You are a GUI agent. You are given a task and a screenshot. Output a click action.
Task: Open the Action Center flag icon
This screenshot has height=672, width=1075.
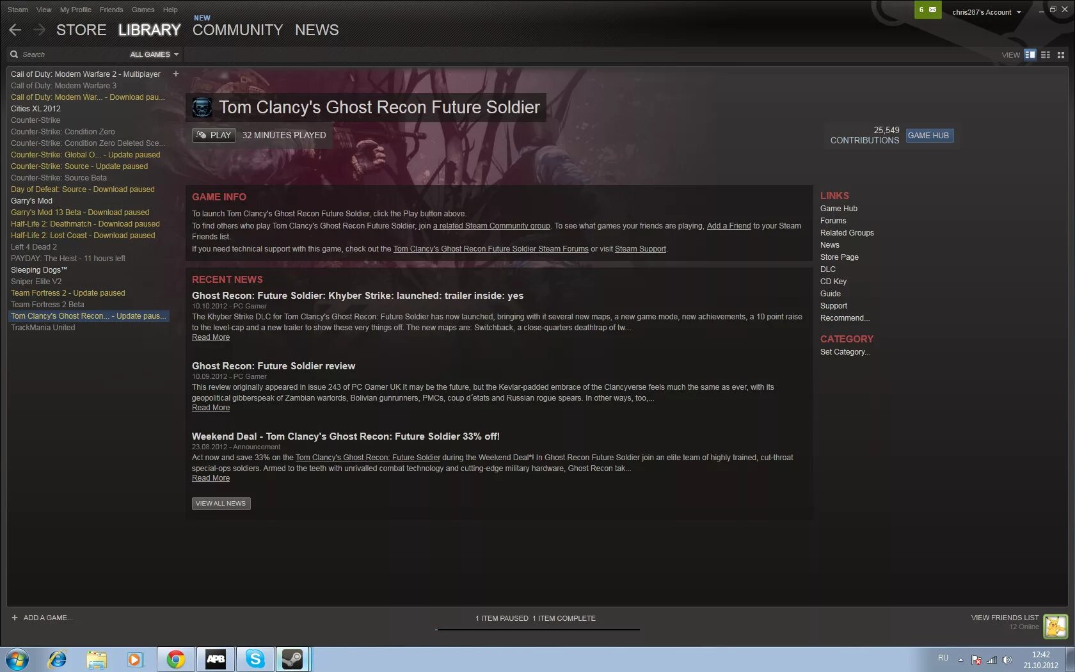point(976,660)
